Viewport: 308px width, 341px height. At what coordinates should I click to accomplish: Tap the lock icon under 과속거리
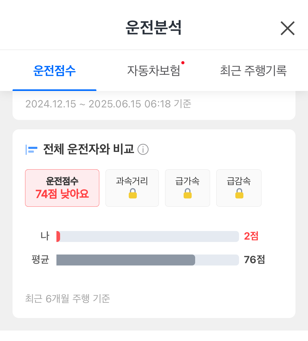coord(133,193)
